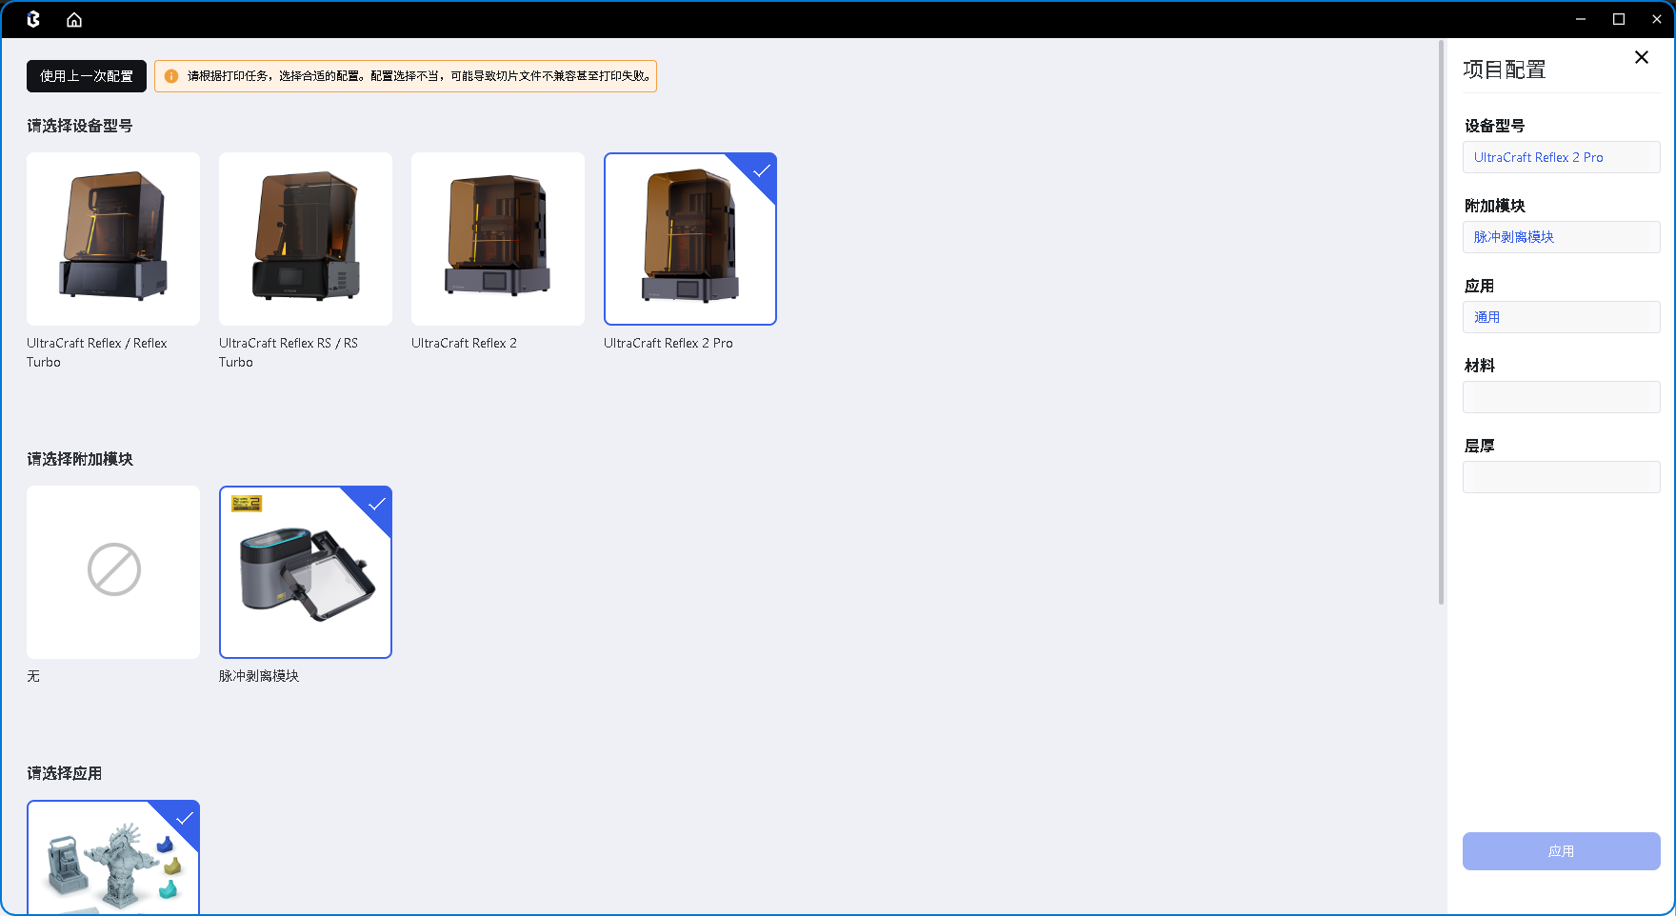The image size is (1676, 916).
Task: Click the 附加模块 field showing 脉冲剥离模块
Action: pyautogui.click(x=1562, y=237)
